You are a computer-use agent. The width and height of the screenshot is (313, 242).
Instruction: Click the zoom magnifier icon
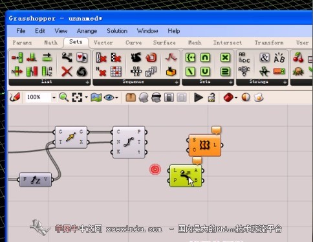click(64, 98)
